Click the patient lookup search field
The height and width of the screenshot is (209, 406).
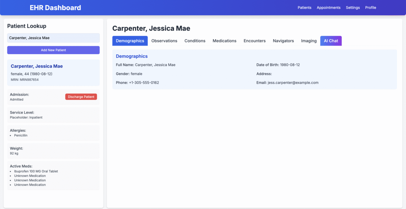point(53,38)
